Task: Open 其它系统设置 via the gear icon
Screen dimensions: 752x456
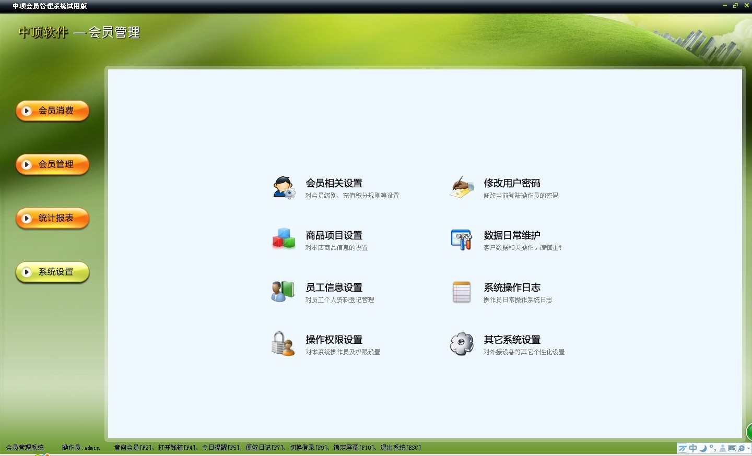Action: 462,344
